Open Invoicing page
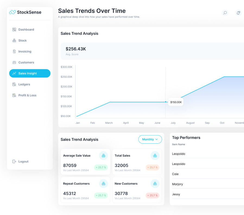 pos(30,51)
